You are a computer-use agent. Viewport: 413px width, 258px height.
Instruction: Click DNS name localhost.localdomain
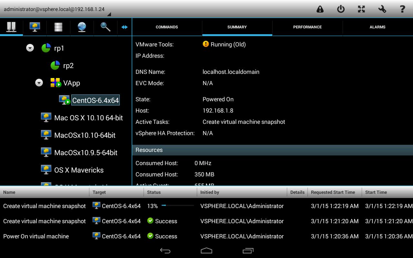tap(231, 72)
